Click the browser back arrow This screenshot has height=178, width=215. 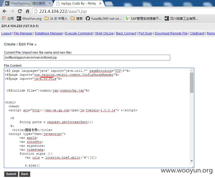tap(4, 11)
